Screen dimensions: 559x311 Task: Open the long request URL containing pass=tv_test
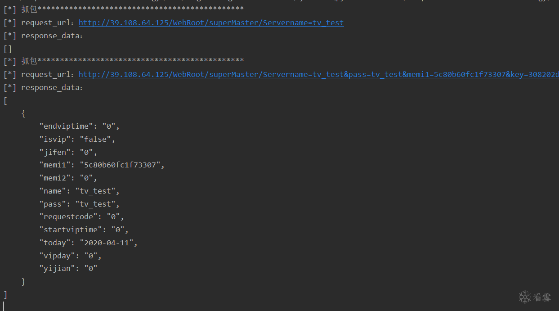tap(318, 74)
